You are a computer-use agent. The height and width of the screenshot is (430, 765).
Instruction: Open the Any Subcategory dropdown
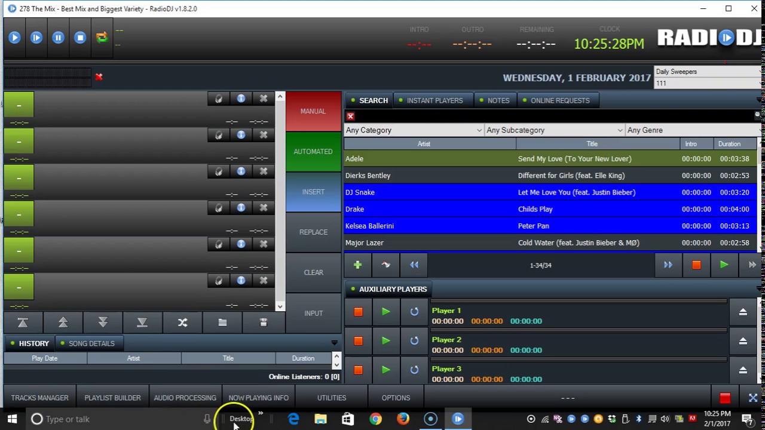(554, 130)
